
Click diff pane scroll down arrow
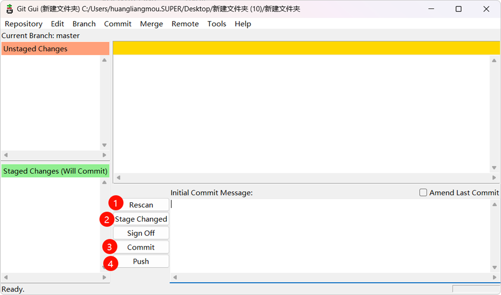click(x=494, y=168)
